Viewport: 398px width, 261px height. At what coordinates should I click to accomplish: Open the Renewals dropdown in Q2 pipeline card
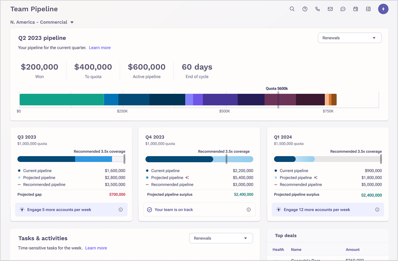tap(349, 38)
